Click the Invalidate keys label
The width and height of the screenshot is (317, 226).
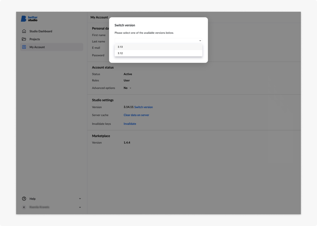coord(101,124)
